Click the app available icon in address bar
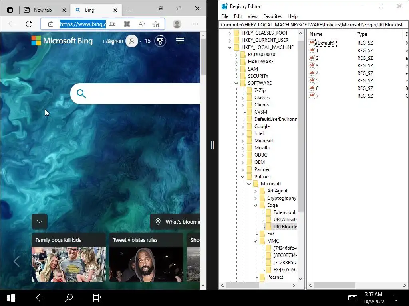 click(112, 24)
